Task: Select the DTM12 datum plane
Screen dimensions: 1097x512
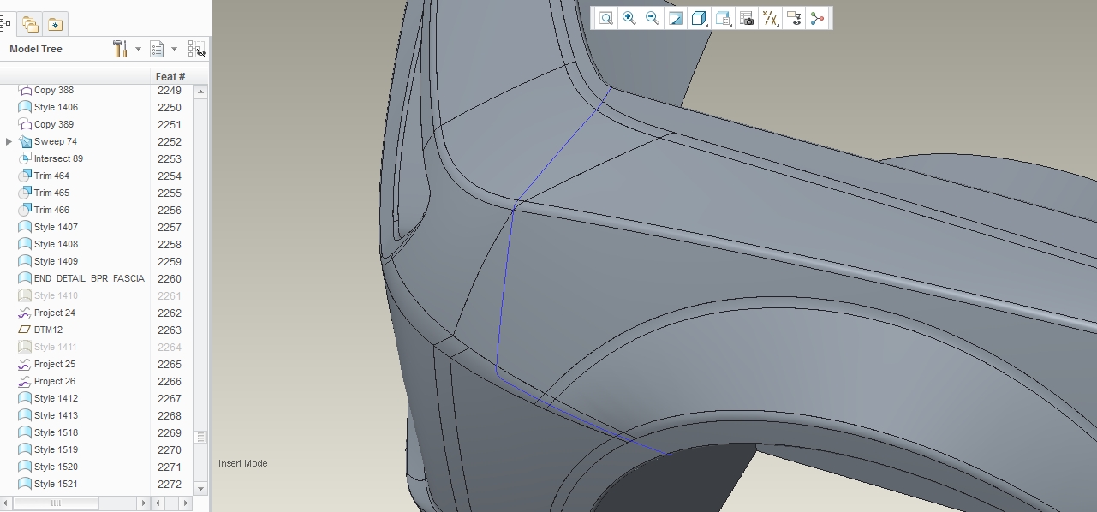Action: point(48,330)
